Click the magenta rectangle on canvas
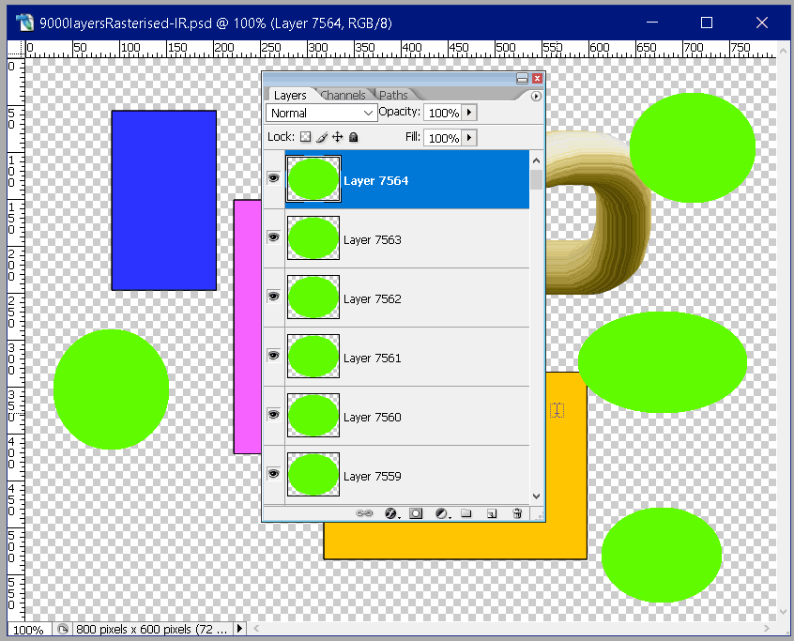The height and width of the screenshot is (641, 794). tap(248, 327)
